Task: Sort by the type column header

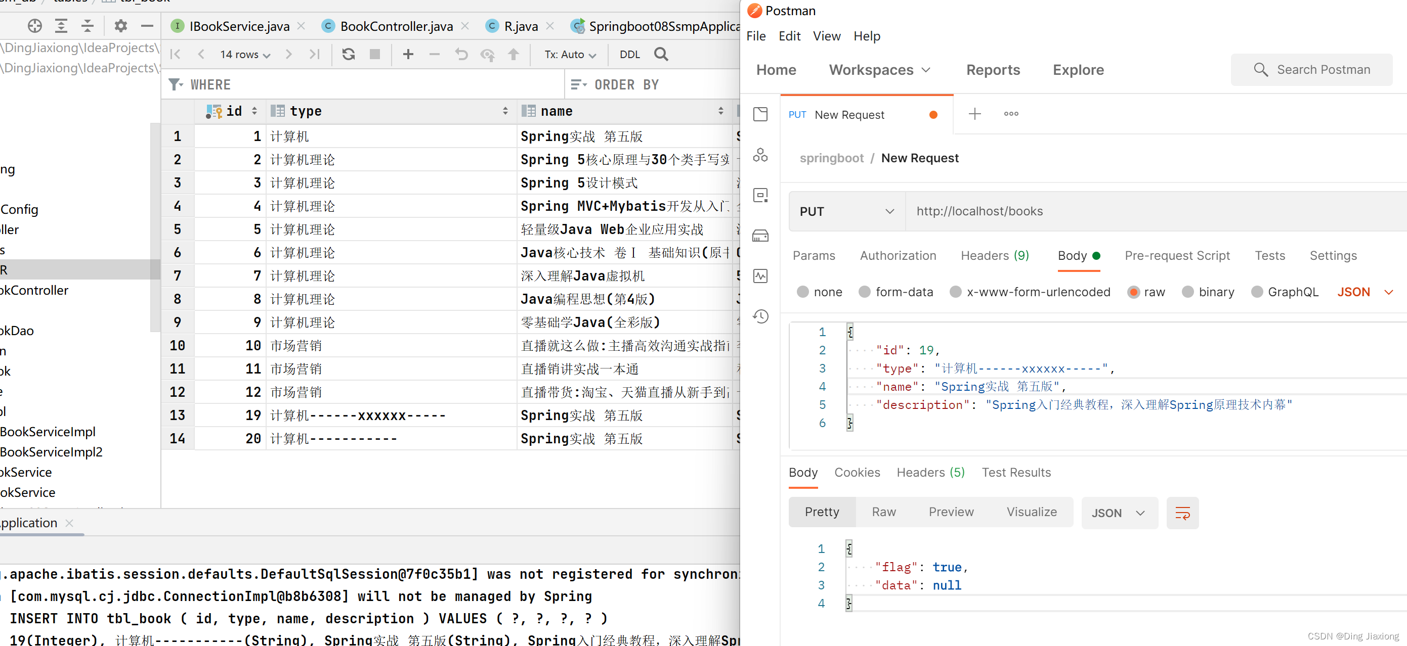Action: [391, 111]
